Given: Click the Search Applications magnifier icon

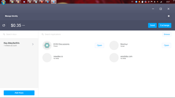Looking at the screenshot, I should click(43, 34).
